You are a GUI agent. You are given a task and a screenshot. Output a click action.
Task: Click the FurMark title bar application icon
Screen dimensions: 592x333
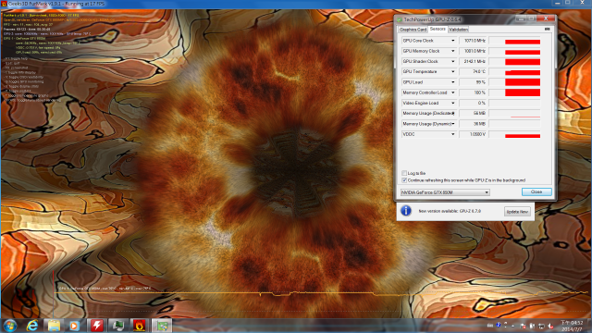click(x=4, y=4)
